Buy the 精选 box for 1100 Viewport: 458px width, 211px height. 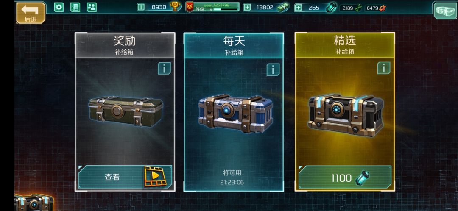pos(345,177)
